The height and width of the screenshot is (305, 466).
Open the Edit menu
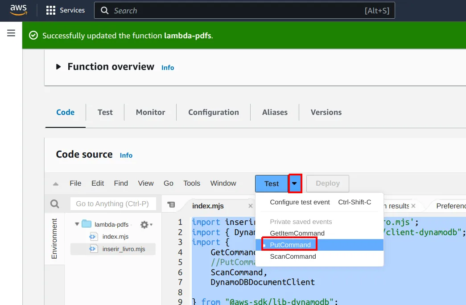[98, 183]
